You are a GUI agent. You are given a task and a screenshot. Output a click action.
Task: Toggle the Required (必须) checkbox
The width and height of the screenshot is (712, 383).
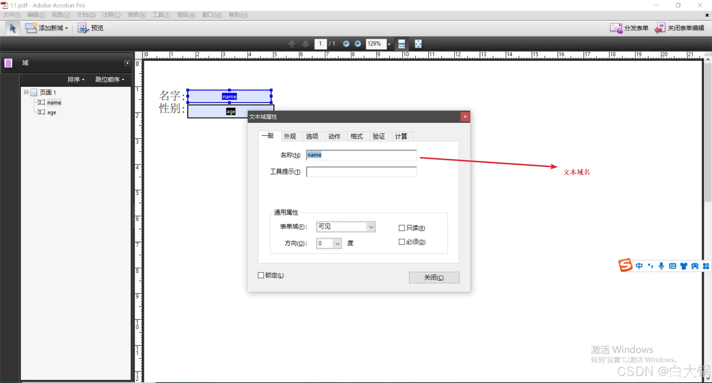coord(402,242)
